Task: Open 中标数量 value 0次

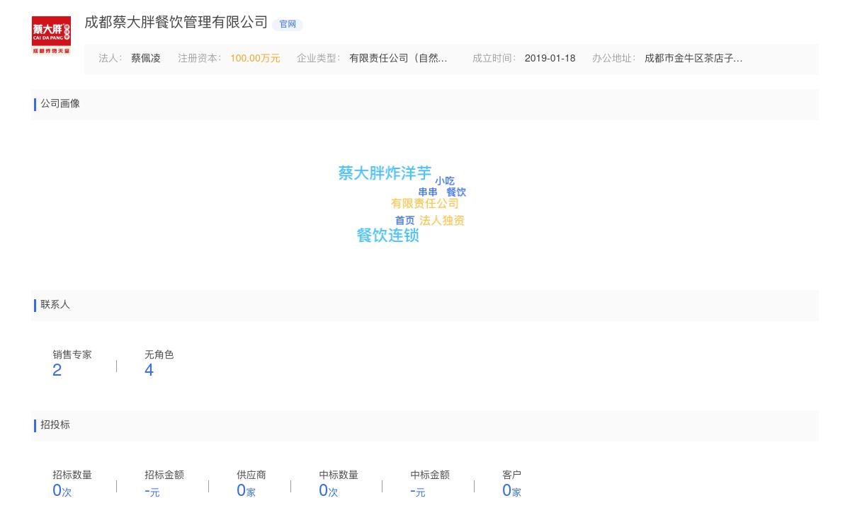Action: pyautogui.click(x=329, y=491)
